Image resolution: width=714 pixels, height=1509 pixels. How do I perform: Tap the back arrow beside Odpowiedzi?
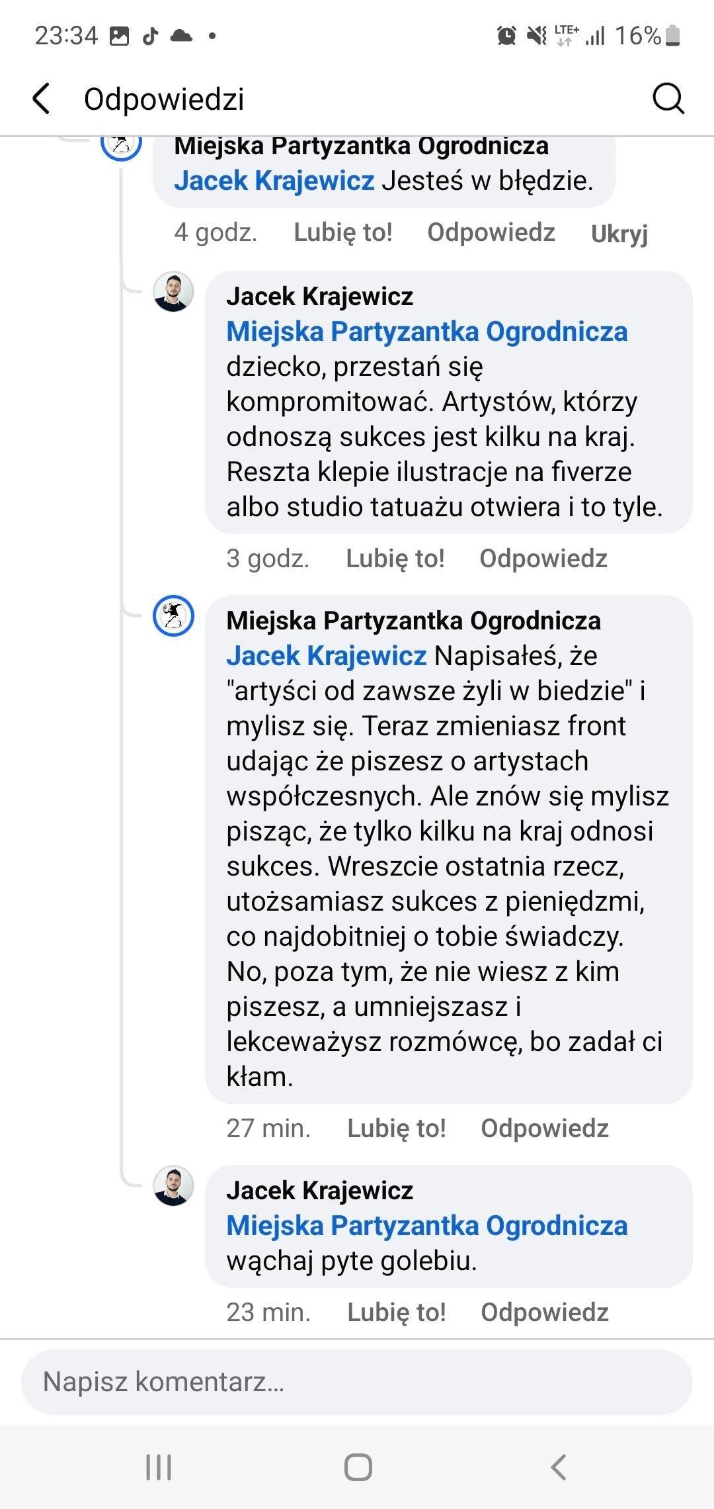[x=41, y=99]
